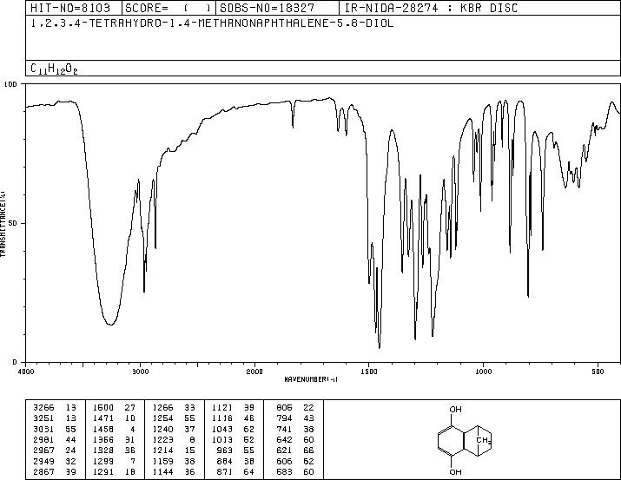Click the 642 peak table entry
The width and height of the screenshot is (621, 480).
pyautogui.click(x=295, y=439)
